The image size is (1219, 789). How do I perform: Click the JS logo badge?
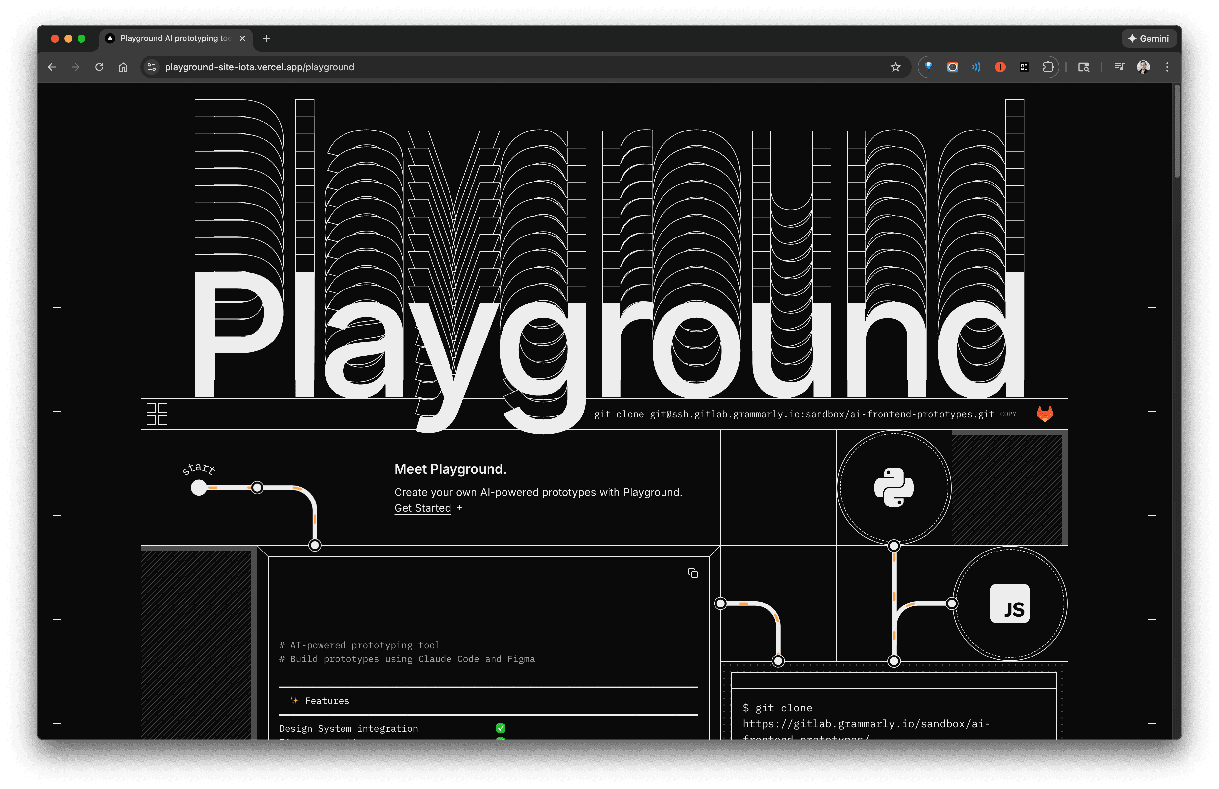tap(1009, 604)
